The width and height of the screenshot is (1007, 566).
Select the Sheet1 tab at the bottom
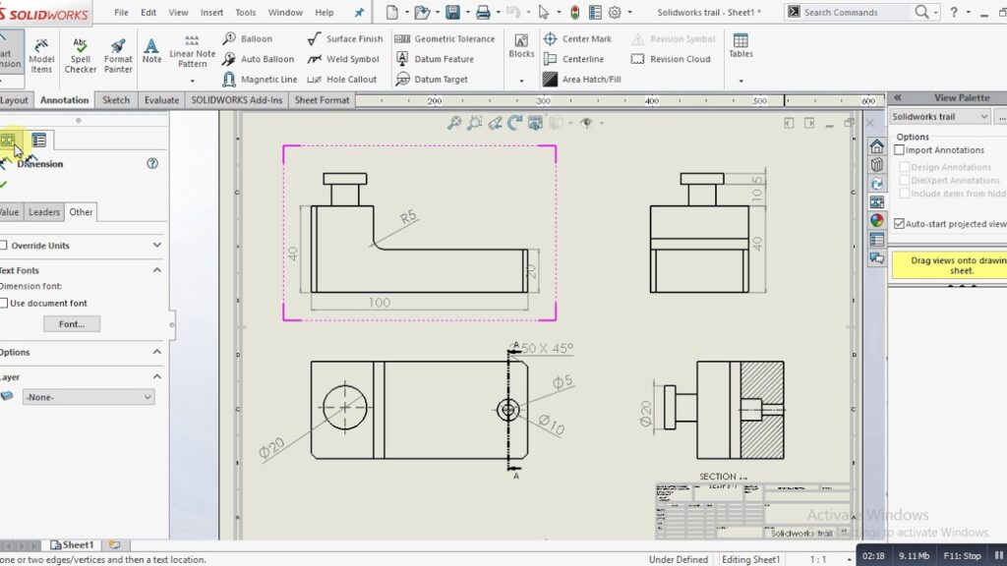tap(73, 544)
